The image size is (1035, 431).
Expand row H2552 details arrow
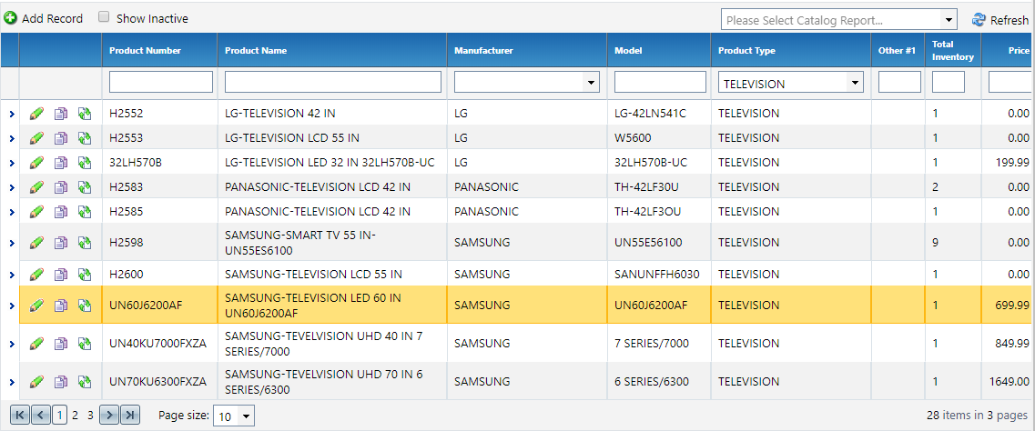[x=12, y=114]
